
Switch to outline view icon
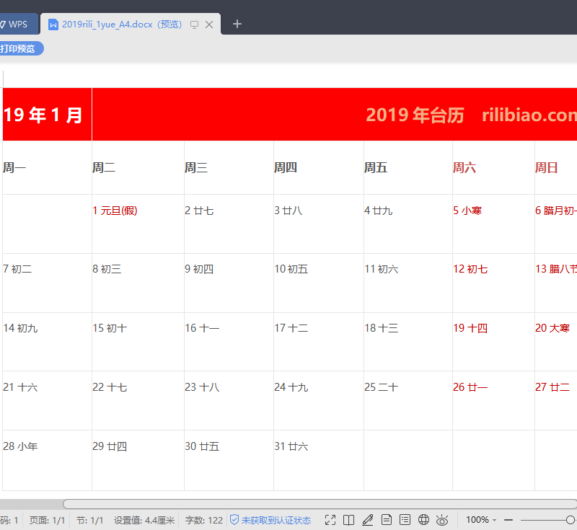point(405,520)
